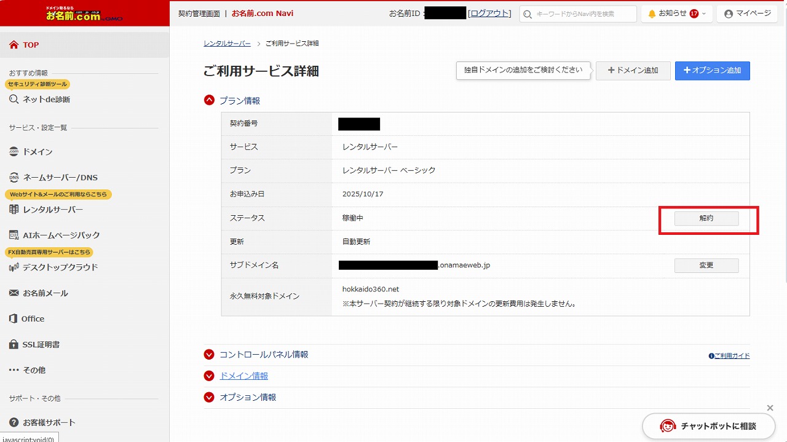Image resolution: width=787 pixels, height=442 pixels.
Task: Open ネットde診断 from the sidebar
Action: [x=46, y=99]
